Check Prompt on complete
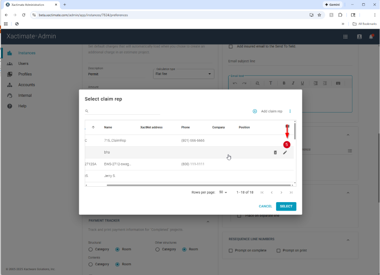Screen dimensions: 380x275 pos(231,251)
